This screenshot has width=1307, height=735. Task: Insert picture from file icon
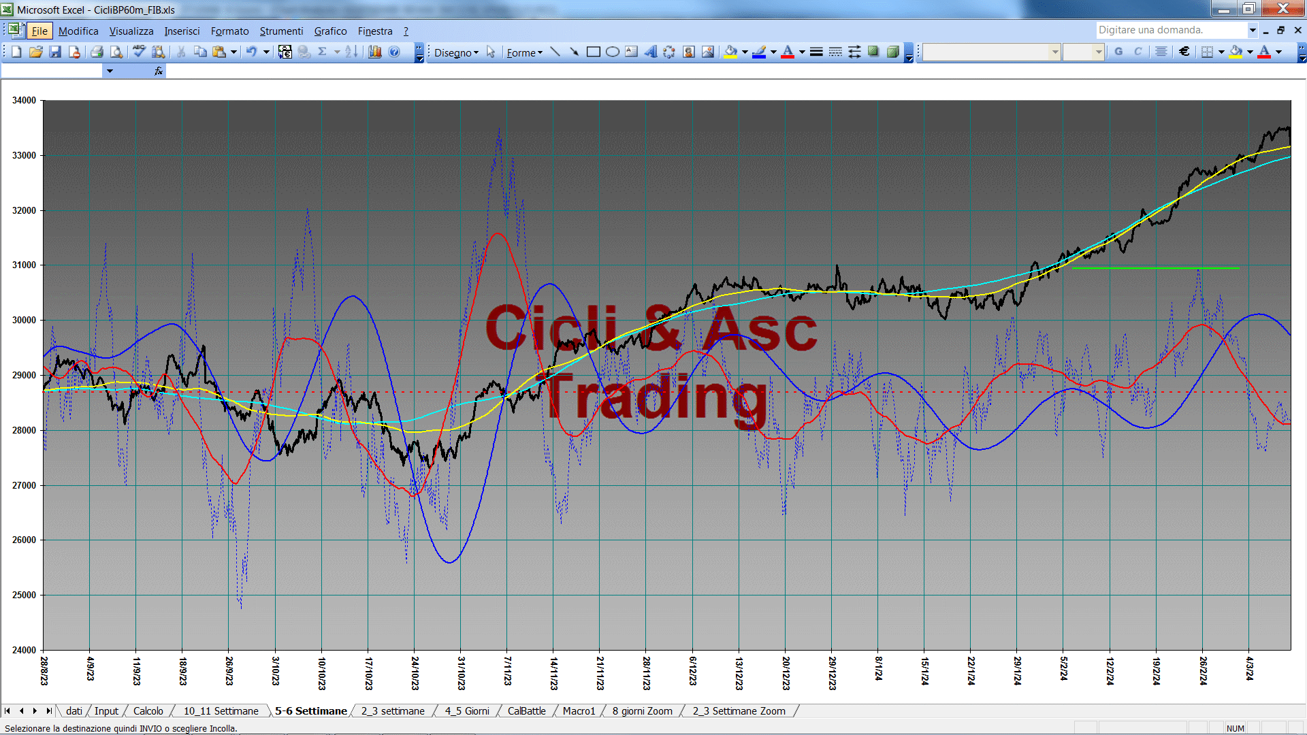point(708,52)
